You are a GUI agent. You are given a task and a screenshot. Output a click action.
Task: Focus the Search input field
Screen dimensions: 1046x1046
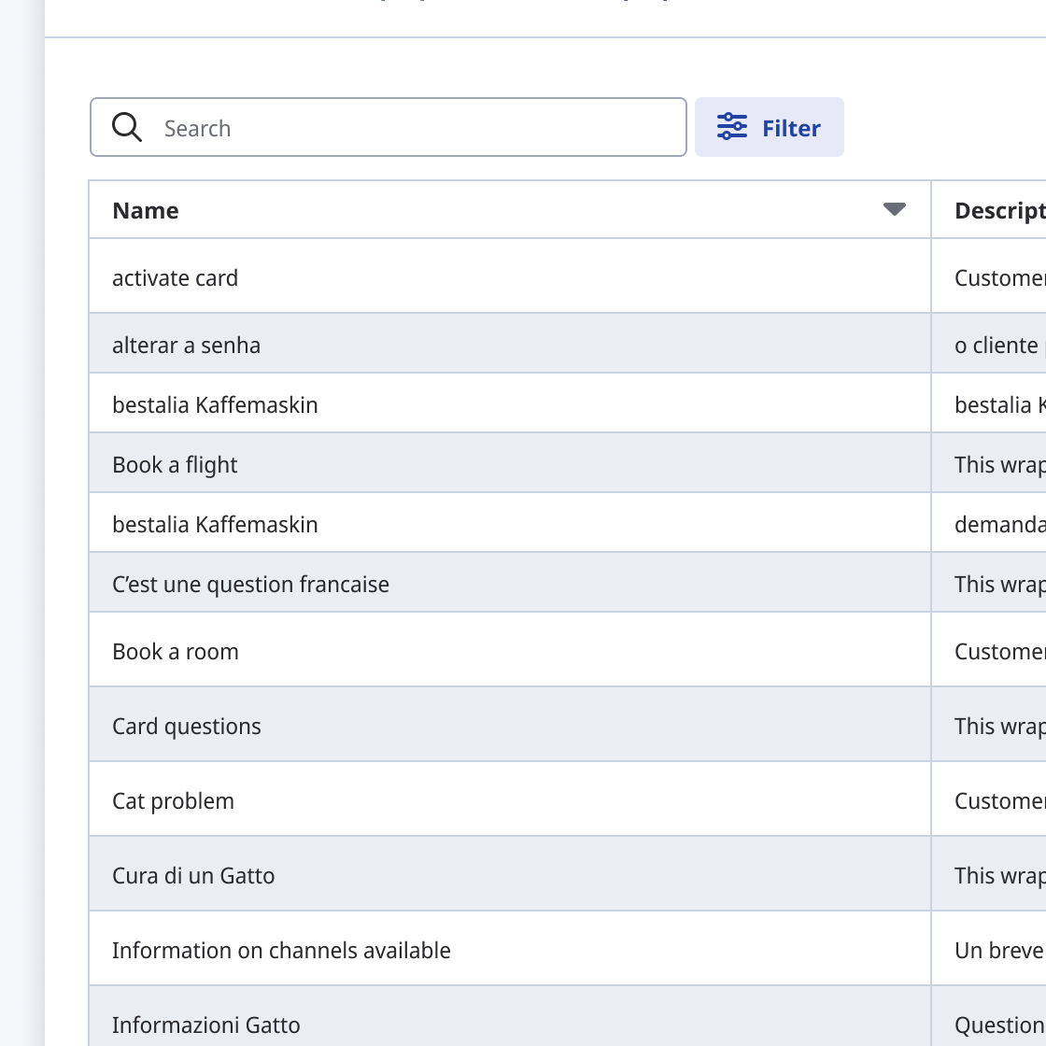389,127
